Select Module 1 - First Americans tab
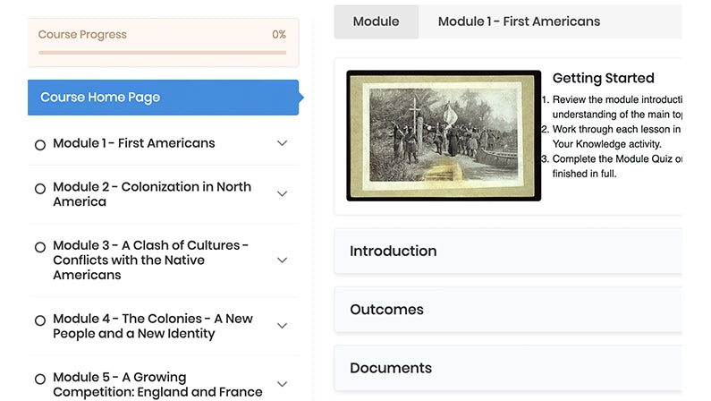The image size is (711, 401). click(519, 21)
